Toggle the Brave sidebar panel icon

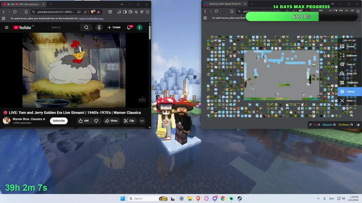(x=125, y=12)
